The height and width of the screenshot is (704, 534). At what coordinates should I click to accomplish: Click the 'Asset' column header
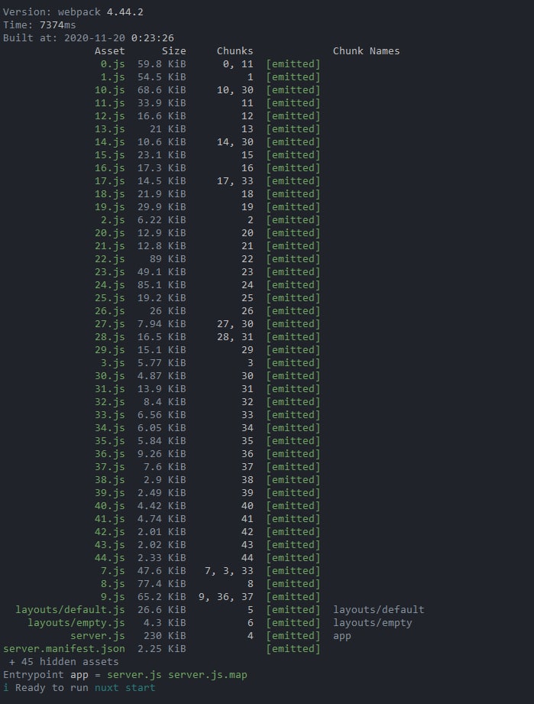109,50
